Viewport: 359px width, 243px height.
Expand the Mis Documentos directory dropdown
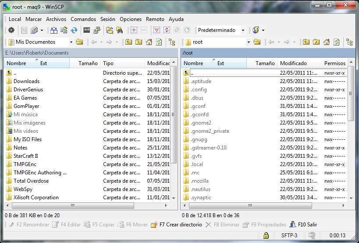(x=71, y=42)
